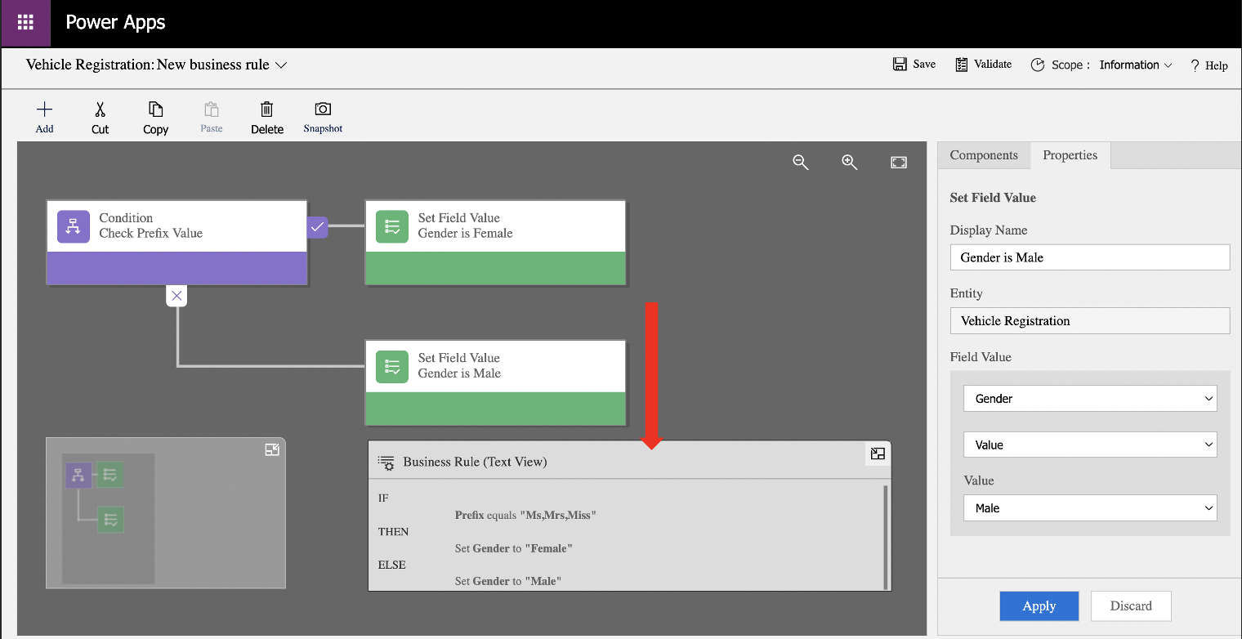The height and width of the screenshot is (639, 1242).
Task: Collapse the Business Rule Text View panel
Action: point(878,454)
